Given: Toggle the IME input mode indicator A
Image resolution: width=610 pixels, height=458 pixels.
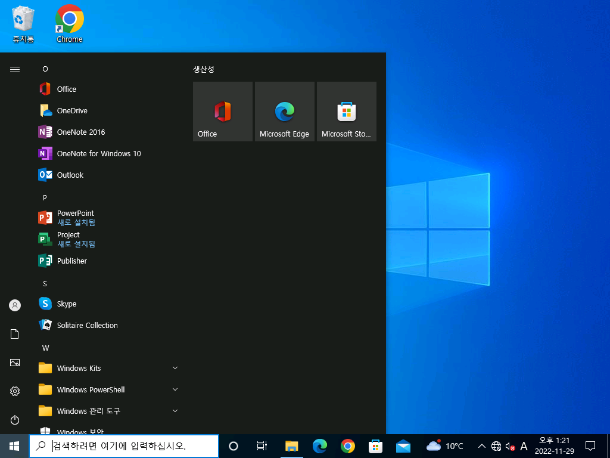Looking at the screenshot, I should point(524,446).
